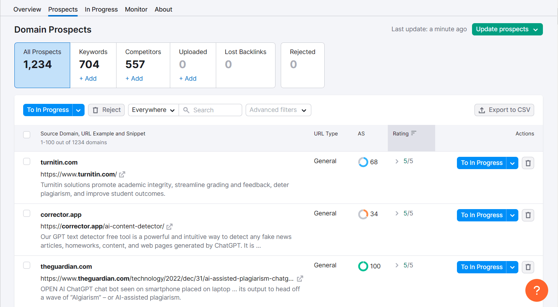Click the turnitin.com authority score ring
The image size is (558, 307).
tap(363, 162)
